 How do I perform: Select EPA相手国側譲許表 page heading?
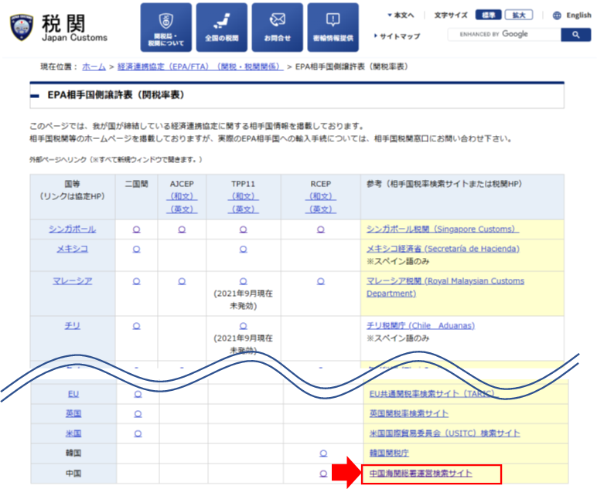click(x=116, y=95)
